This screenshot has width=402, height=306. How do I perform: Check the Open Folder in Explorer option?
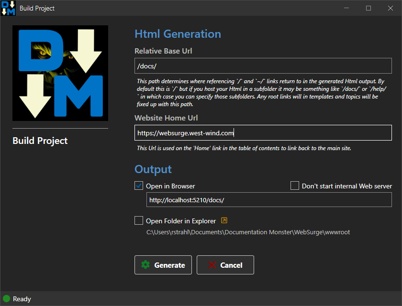pyautogui.click(x=139, y=220)
